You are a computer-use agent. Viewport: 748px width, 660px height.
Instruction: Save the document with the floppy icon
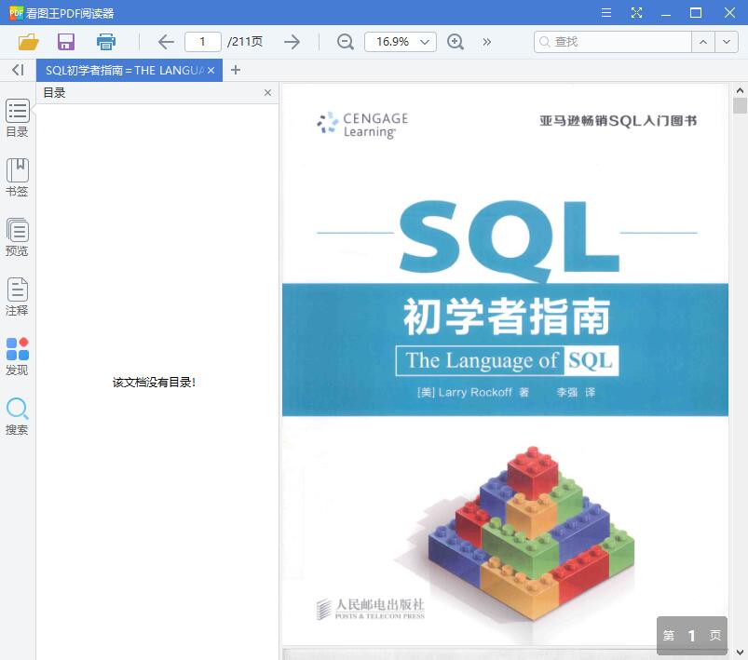click(x=66, y=42)
